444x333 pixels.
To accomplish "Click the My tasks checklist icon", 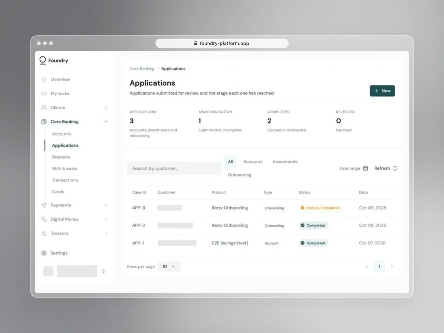I will [x=44, y=94].
